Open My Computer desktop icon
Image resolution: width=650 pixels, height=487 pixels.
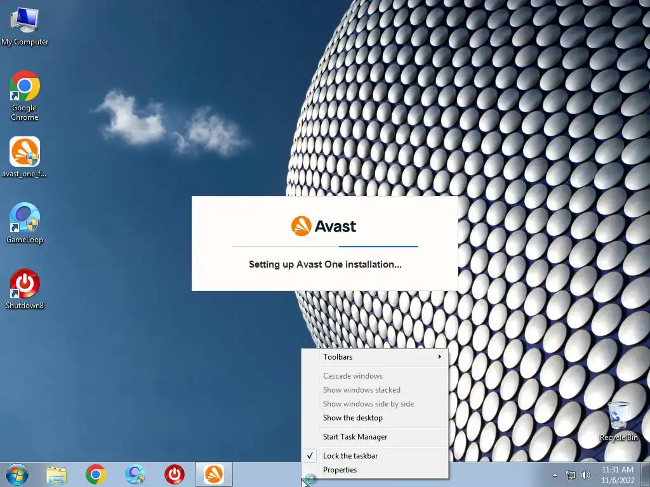pos(25,25)
